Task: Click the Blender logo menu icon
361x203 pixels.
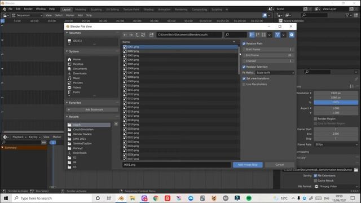Action: [5, 9]
